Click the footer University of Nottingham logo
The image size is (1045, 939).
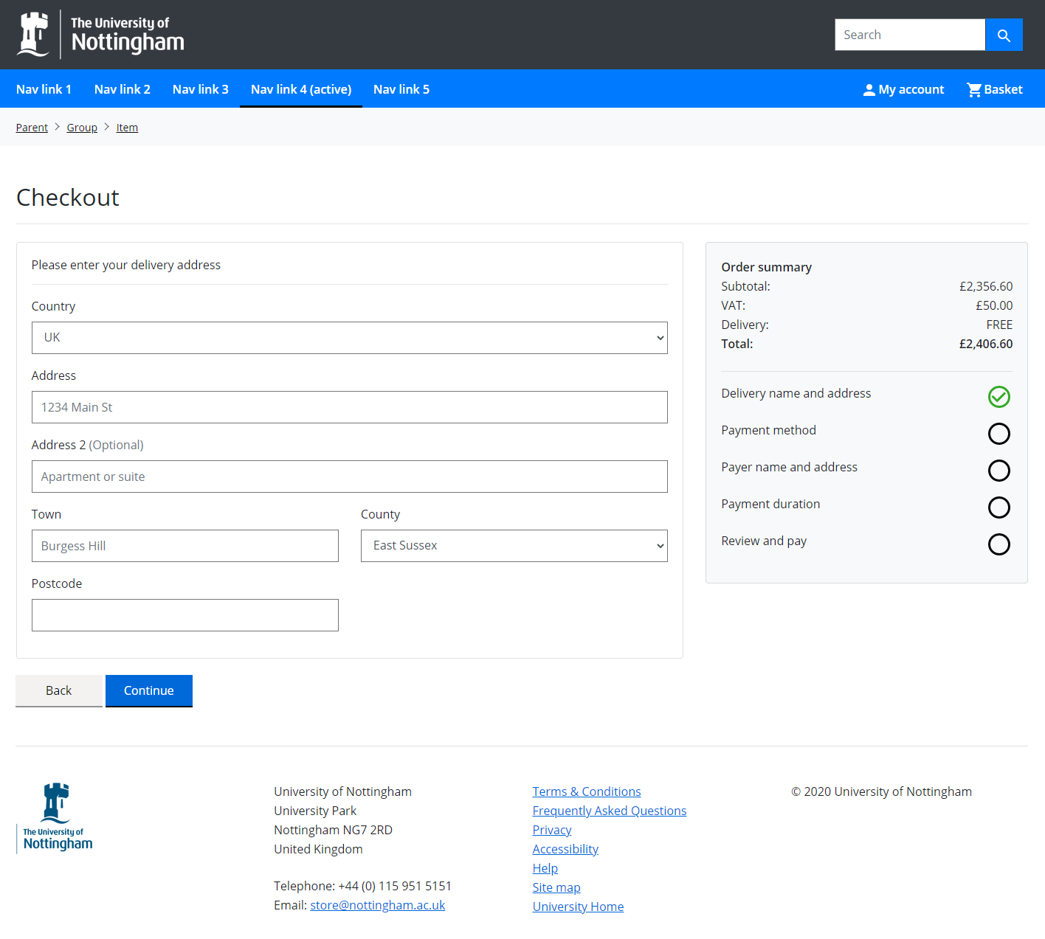(56, 817)
